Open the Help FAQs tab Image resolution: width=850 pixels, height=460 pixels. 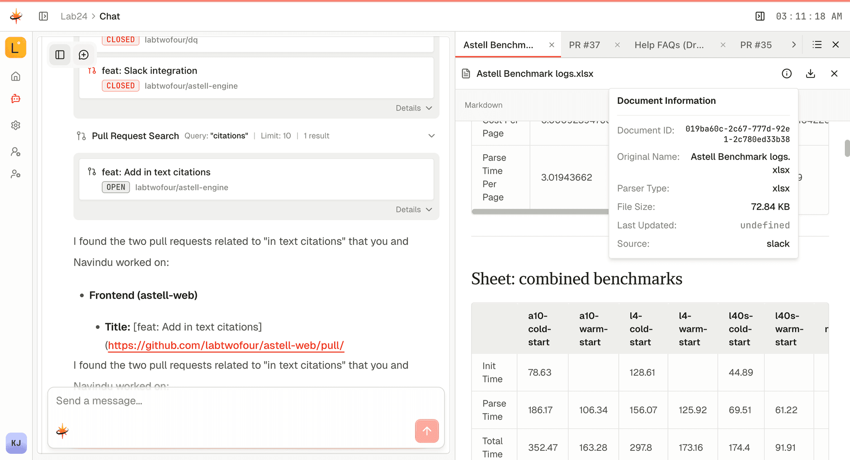669,45
